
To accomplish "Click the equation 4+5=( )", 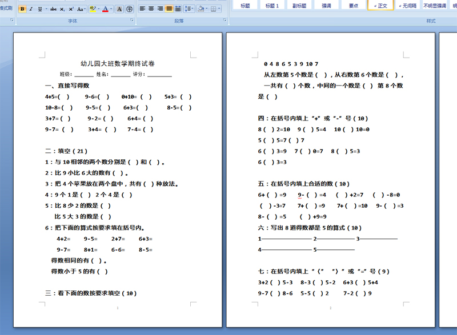I will pos(57,96).
